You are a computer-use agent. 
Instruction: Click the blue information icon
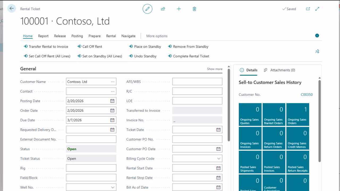point(317,36)
